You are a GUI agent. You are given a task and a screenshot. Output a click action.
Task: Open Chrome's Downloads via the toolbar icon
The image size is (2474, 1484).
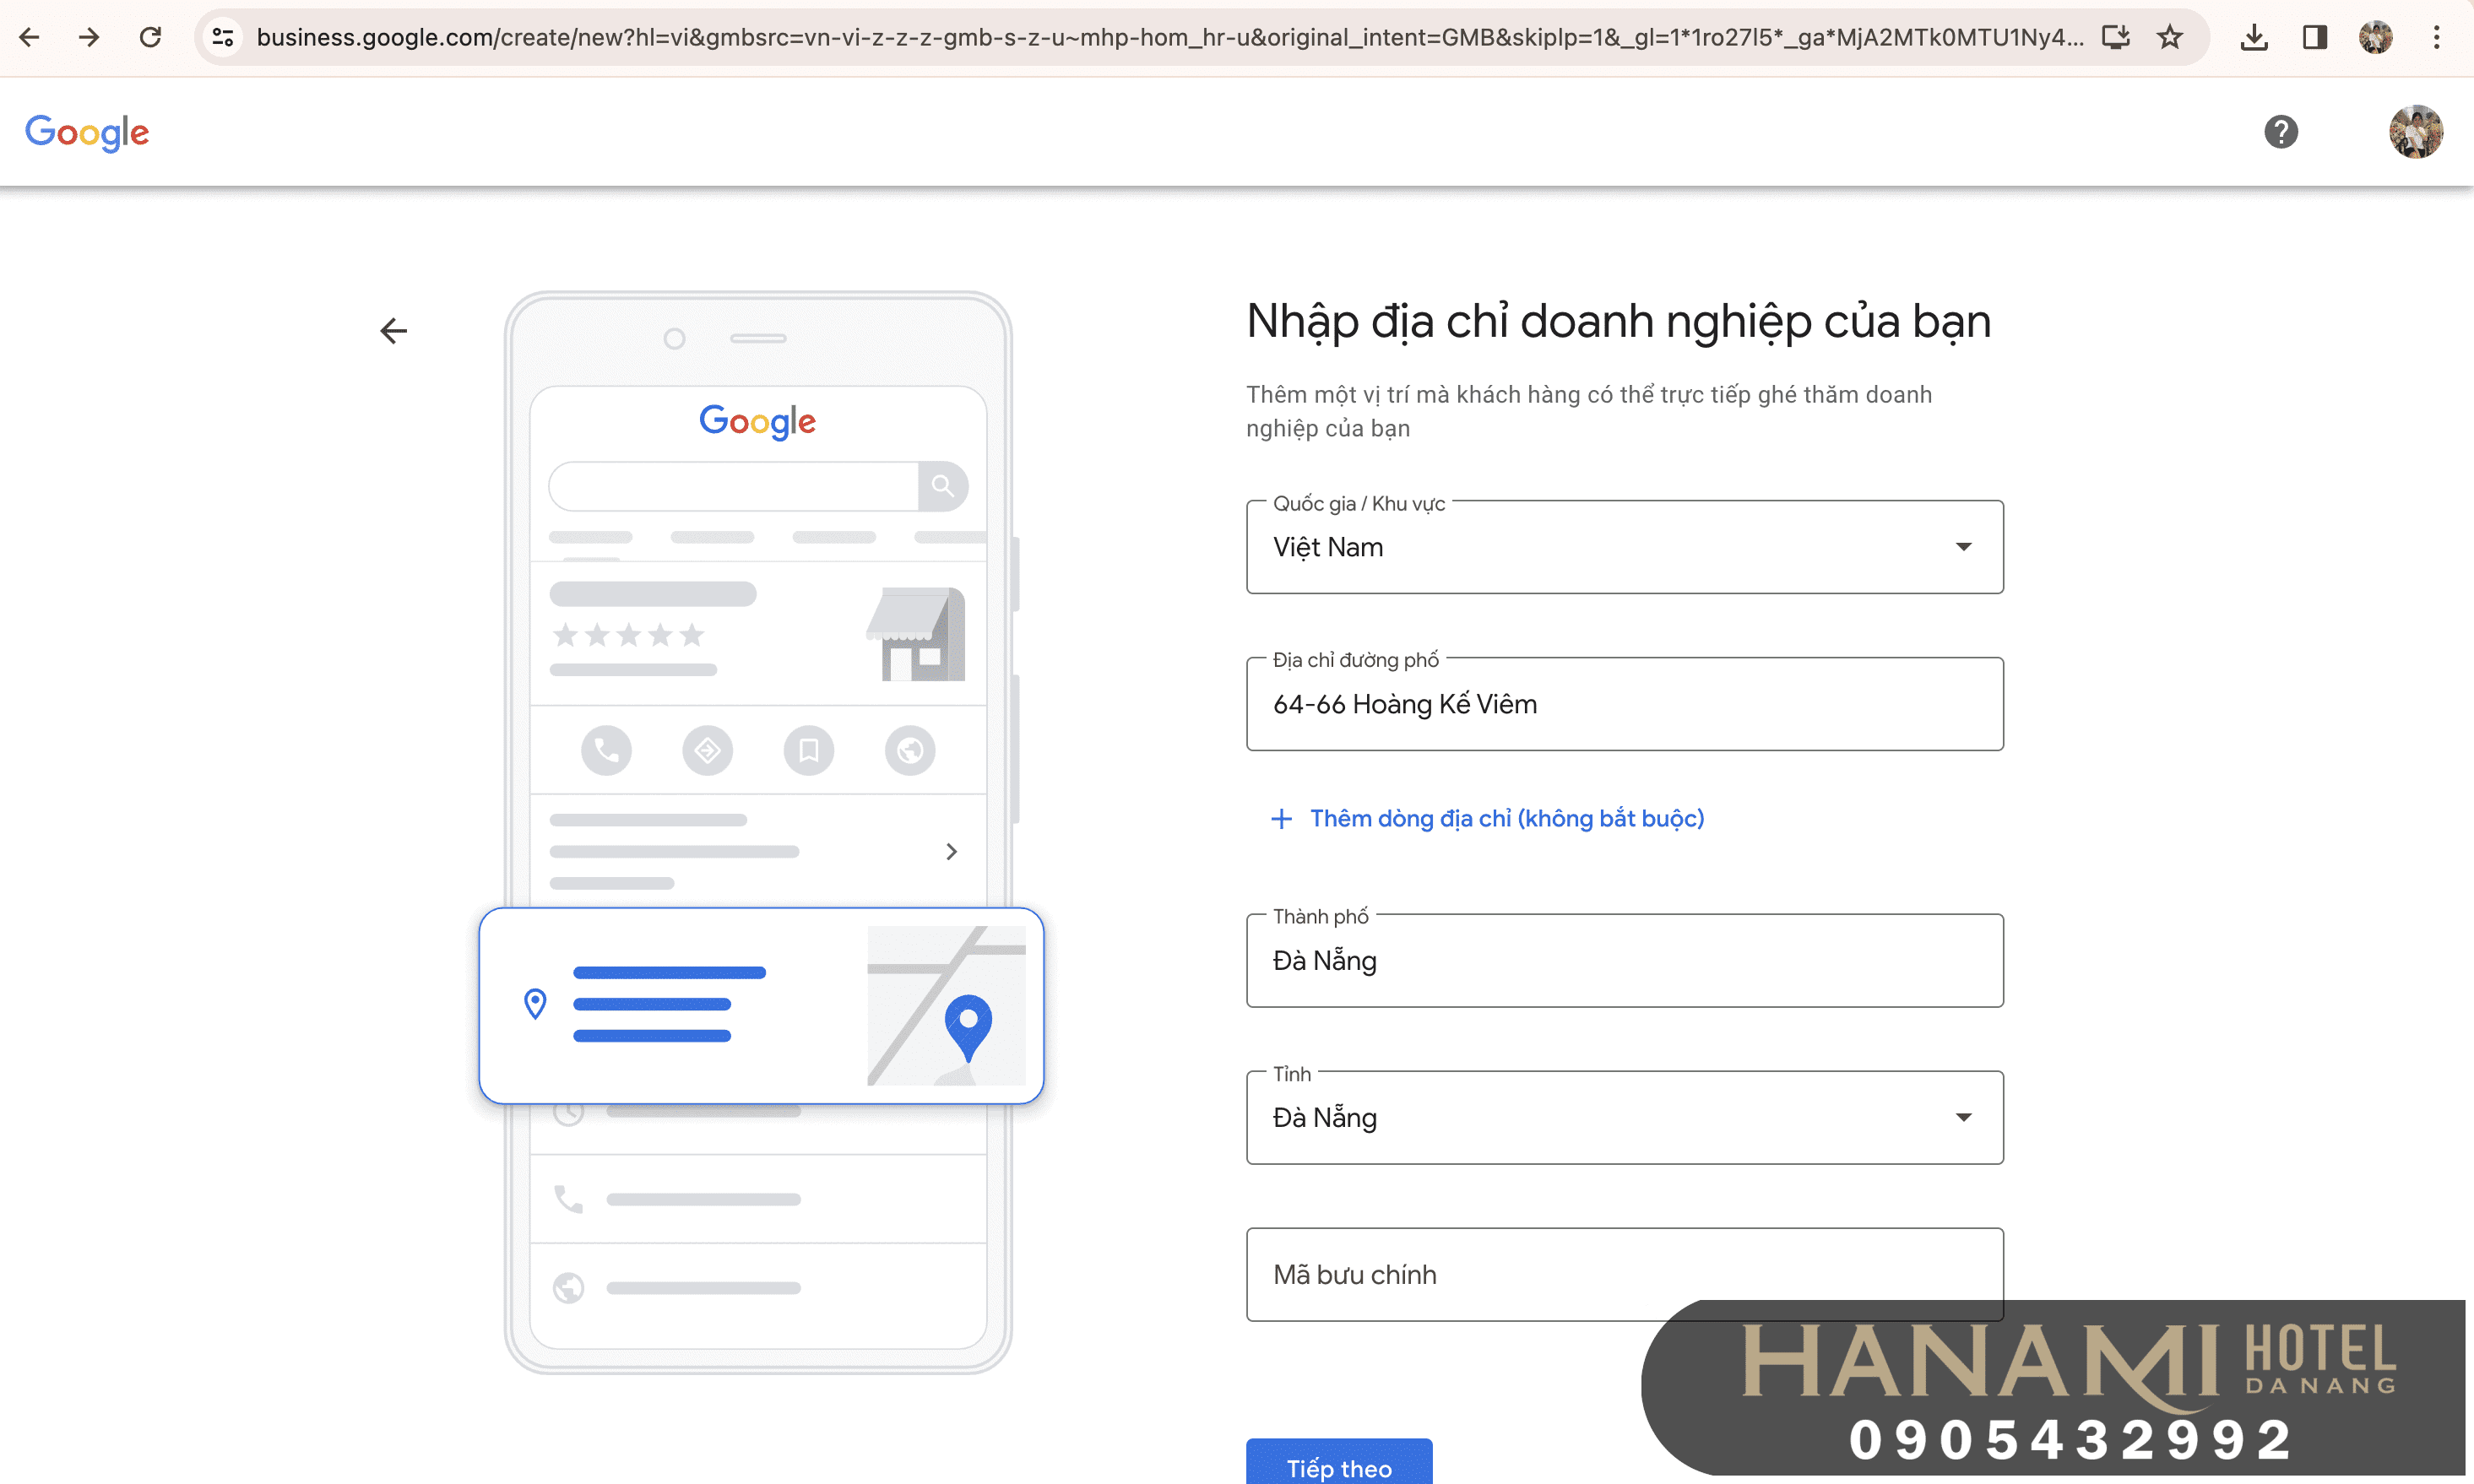coord(2254,37)
